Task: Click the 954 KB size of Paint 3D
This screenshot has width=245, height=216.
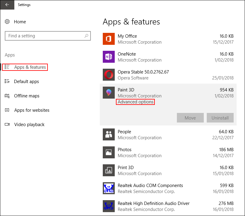Action: pos(226,90)
